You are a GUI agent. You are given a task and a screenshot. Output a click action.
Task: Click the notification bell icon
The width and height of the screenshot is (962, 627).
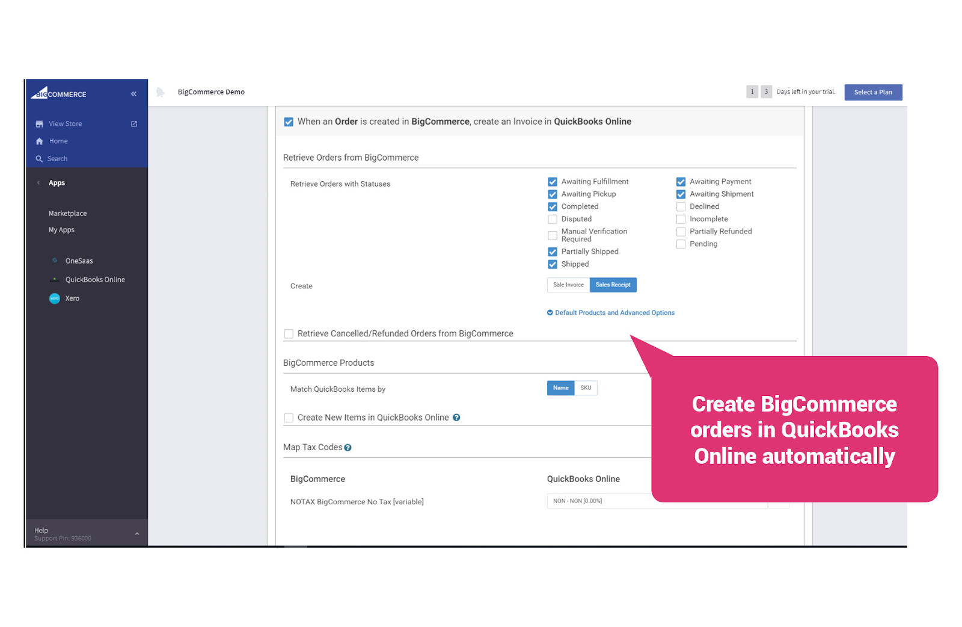161,92
